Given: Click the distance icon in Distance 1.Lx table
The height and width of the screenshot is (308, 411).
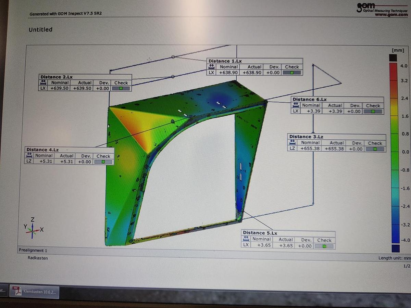Looking at the screenshot, I should click(212, 67).
